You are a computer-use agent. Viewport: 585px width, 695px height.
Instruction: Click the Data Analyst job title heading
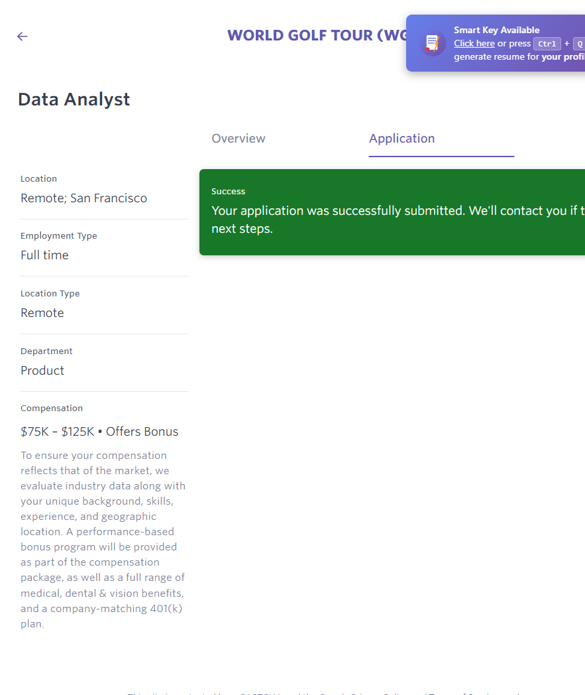(x=74, y=99)
